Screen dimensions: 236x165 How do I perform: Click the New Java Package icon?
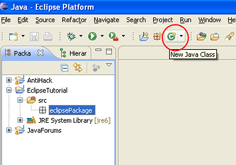[157, 36]
